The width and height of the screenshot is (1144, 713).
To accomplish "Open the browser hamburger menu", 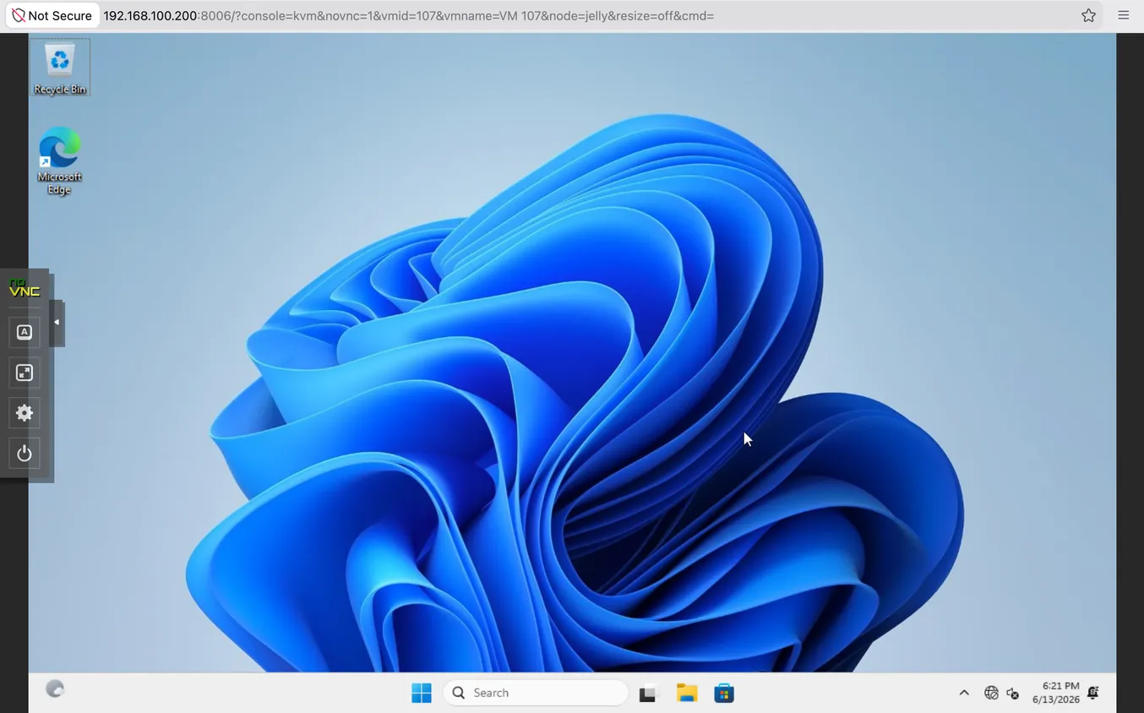I will (x=1123, y=15).
